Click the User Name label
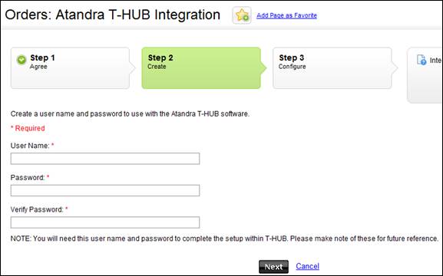 pyautogui.click(x=30, y=146)
